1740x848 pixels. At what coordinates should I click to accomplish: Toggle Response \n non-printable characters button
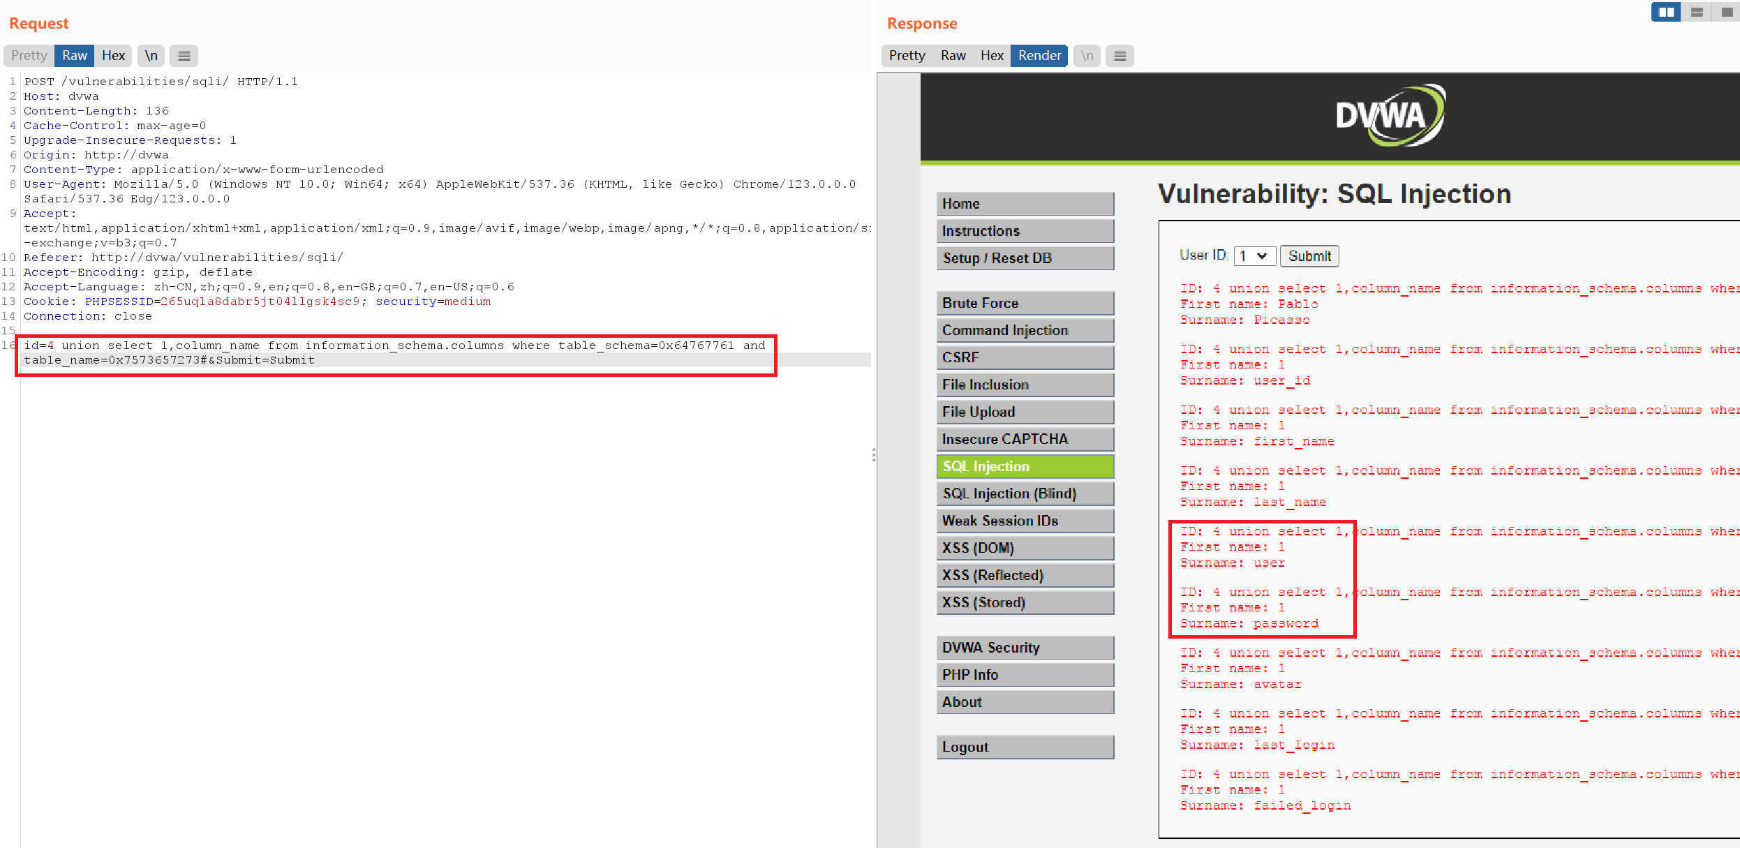(x=1087, y=56)
